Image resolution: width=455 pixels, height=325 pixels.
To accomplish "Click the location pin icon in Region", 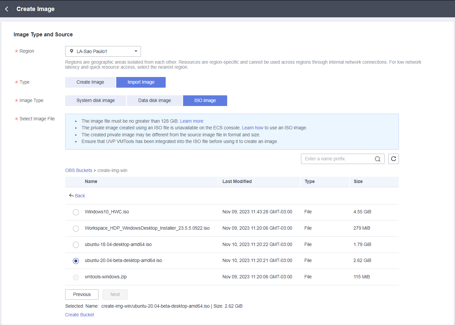I will [x=71, y=51].
